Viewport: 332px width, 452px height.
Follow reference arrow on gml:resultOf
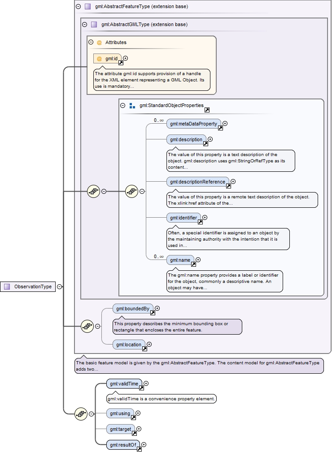coord(139,449)
